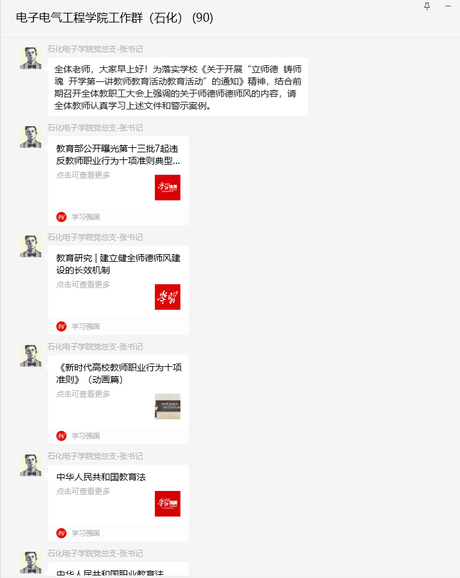This screenshot has width=460, height=578.
Task: Open red 学习 thumbnail of 教育研究 article
Action: coord(168,297)
